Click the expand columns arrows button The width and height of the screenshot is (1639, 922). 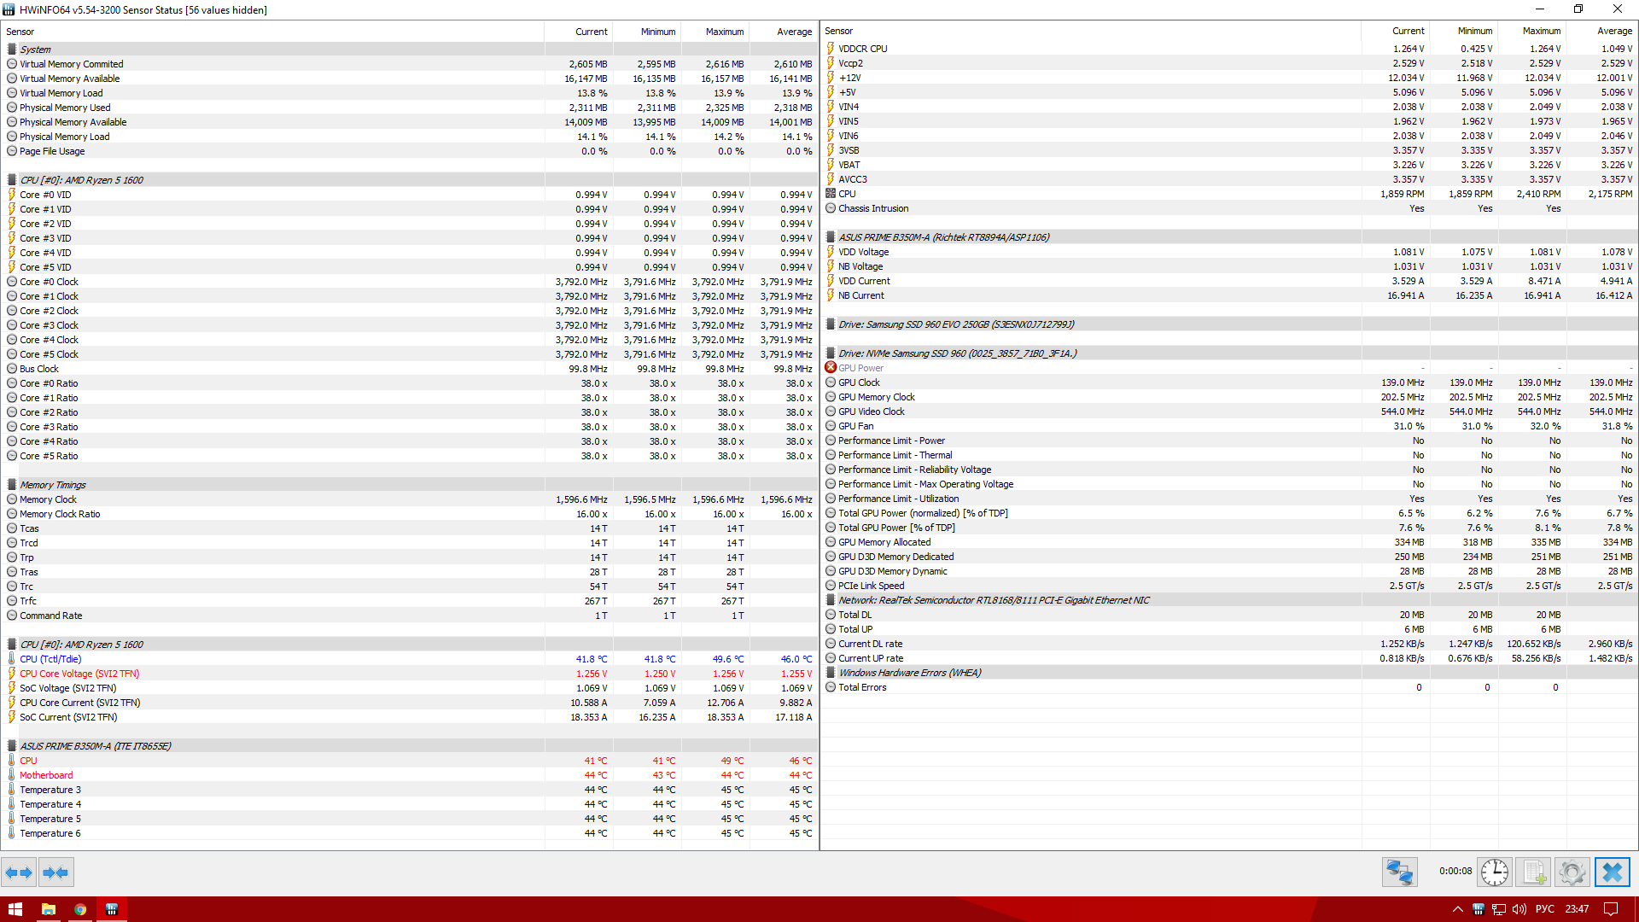coord(19,872)
